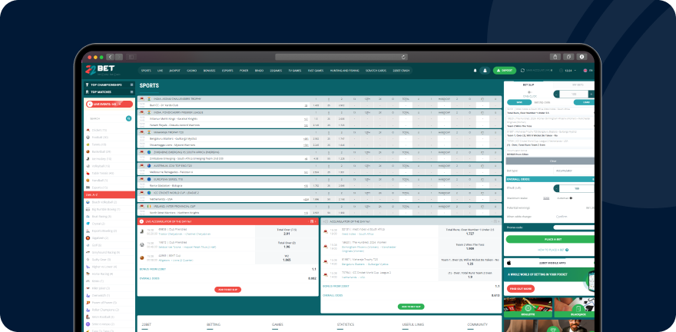
Task: Click the Golf icon in sidebar
Action: coord(88,245)
